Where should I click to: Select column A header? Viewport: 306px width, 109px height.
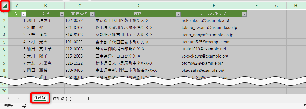coord(17,6)
